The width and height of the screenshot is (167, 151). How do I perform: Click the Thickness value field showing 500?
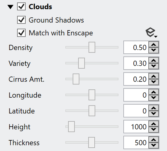coord(136,142)
